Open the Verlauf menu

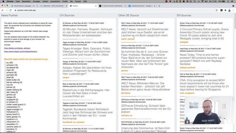point(45,1)
